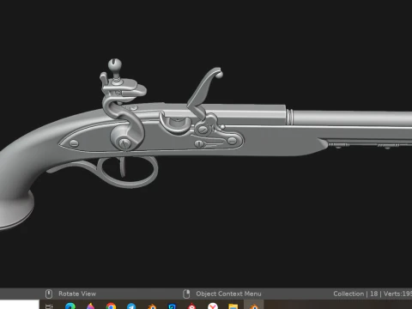The width and height of the screenshot is (412, 309).
Task: Click the Object Context Menu status hint
Action: [228, 294]
